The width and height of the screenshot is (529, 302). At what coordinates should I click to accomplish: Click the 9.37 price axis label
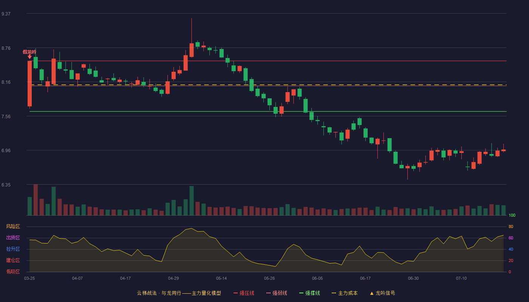click(x=6, y=14)
